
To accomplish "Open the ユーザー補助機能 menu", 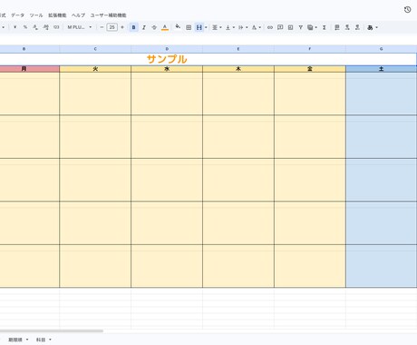I will point(108,15).
